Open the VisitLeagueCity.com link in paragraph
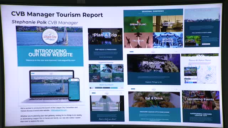Image resolution: width=228 pixels, height=128 pixels. click(x=59, y=110)
